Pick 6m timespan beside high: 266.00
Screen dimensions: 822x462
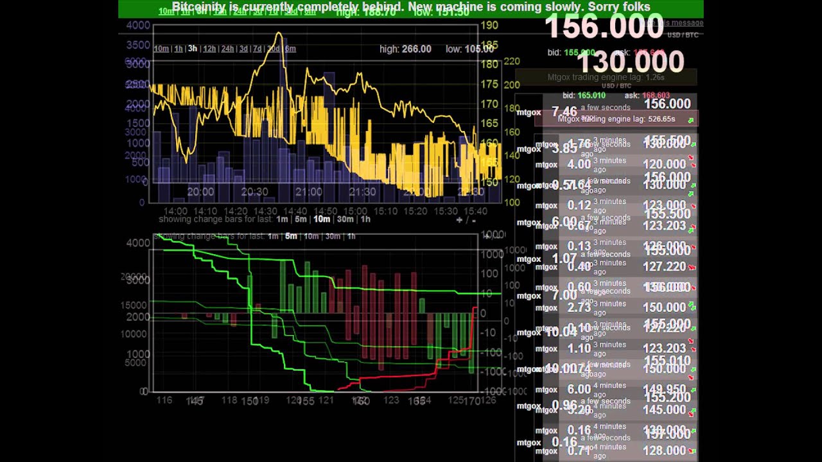[290, 49]
